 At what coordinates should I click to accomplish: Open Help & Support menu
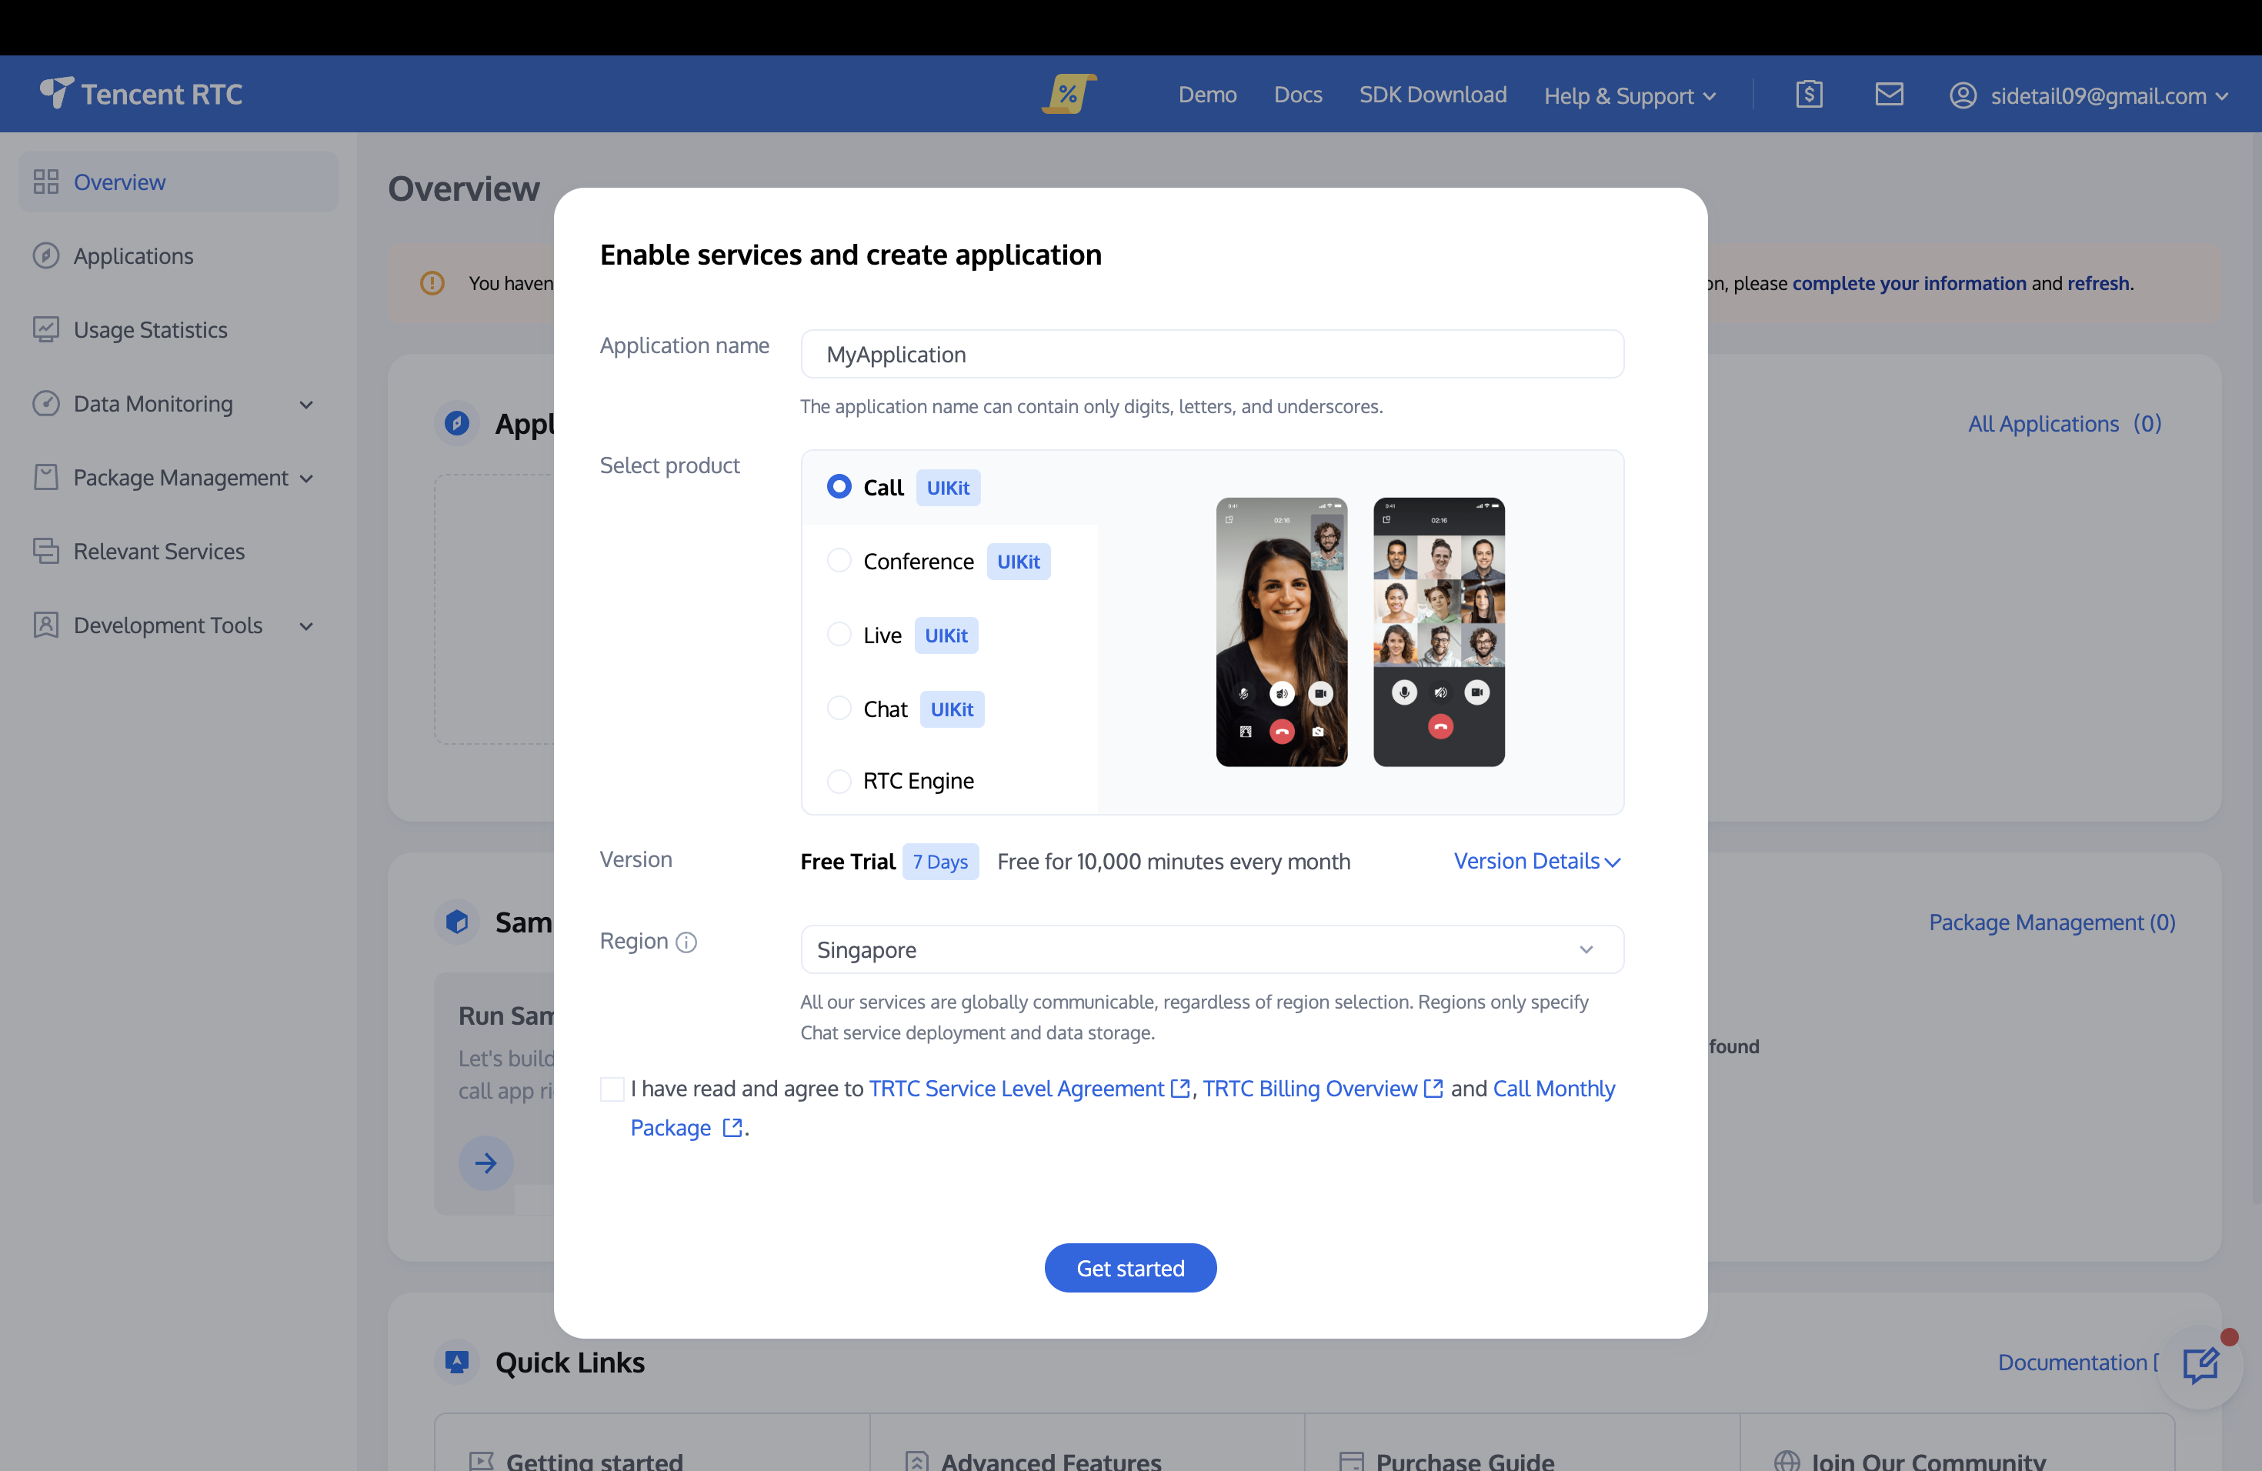click(1629, 95)
